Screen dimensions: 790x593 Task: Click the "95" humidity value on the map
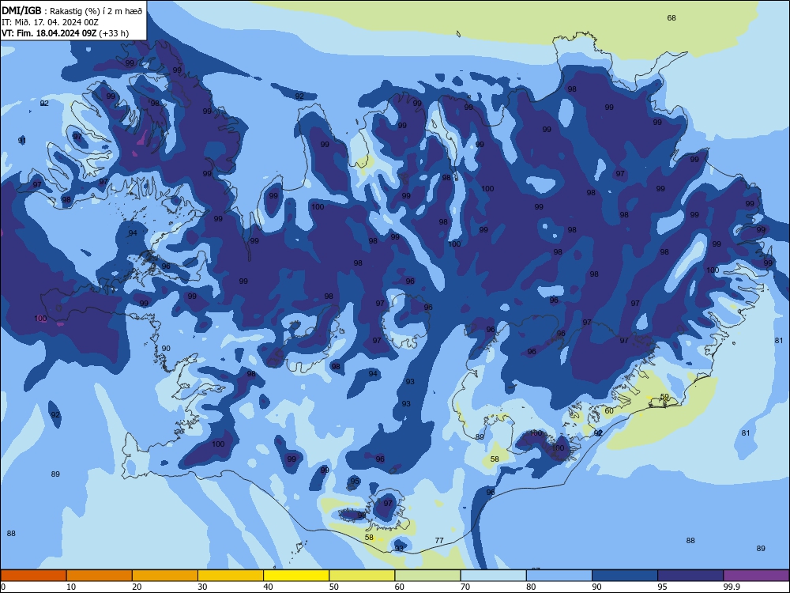pos(355,481)
